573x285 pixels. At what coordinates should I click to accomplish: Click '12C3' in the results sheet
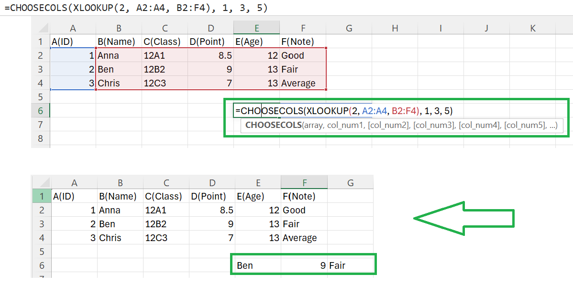click(156, 238)
